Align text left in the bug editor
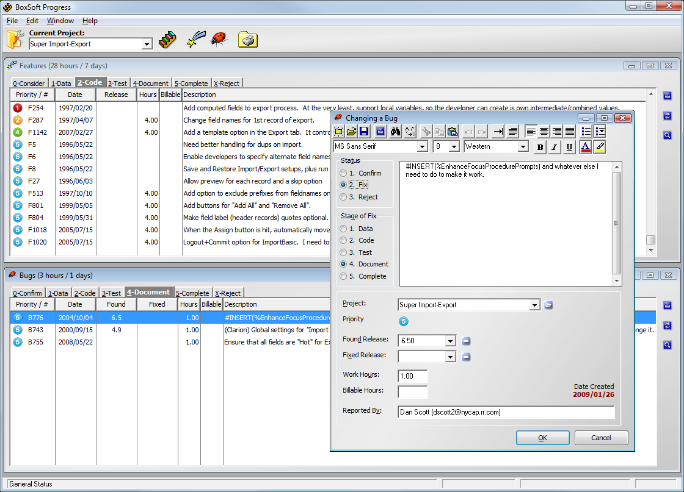684x492 pixels. (x=531, y=132)
